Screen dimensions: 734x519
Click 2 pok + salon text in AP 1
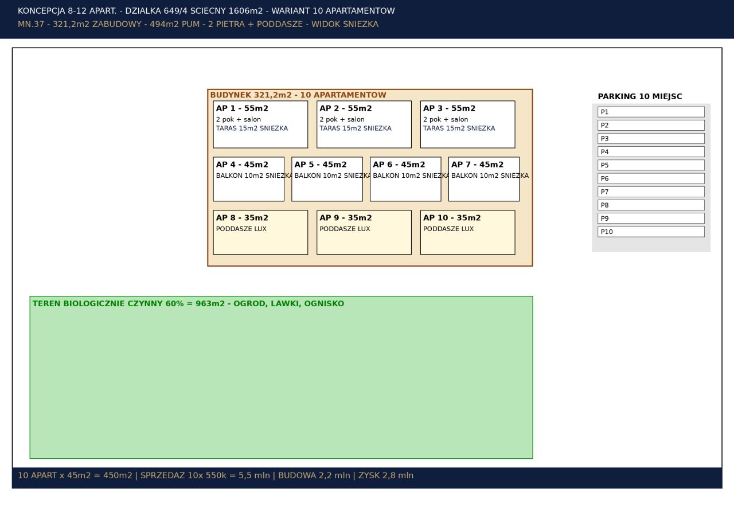[239, 120]
